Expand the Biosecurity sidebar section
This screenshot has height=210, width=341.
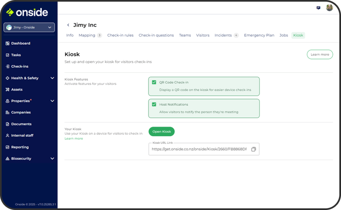[x=52, y=159]
